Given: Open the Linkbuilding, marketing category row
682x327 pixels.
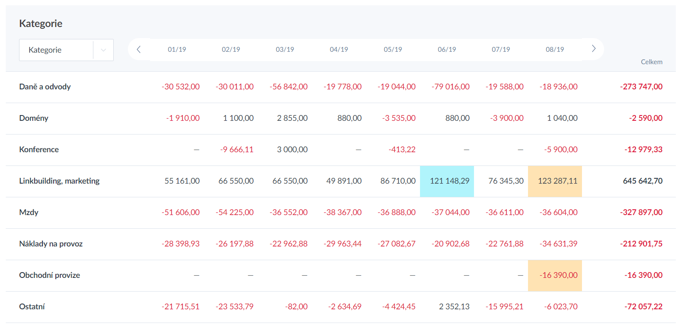Looking at the screenshot, I should click(x=59, y=181).
